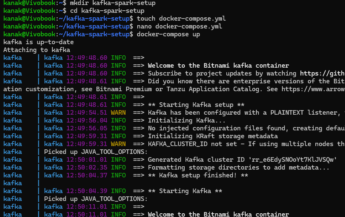The width and height of the screenshot is (345, 217).
Task: Click the 12:49:54.51 timestamp
Action: (87, 113)
